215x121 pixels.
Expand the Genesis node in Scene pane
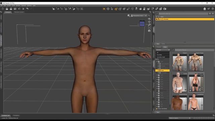[161, 19]
